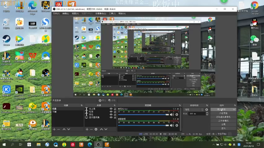
Task: Open 麦克风/Aux audio settings gear
Action: pyautogui.click(x=177, y=114)
